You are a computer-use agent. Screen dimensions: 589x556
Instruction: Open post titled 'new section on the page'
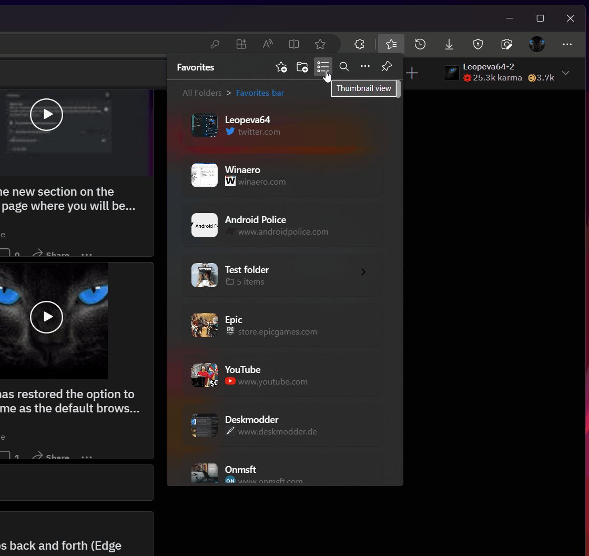[68, 199]
